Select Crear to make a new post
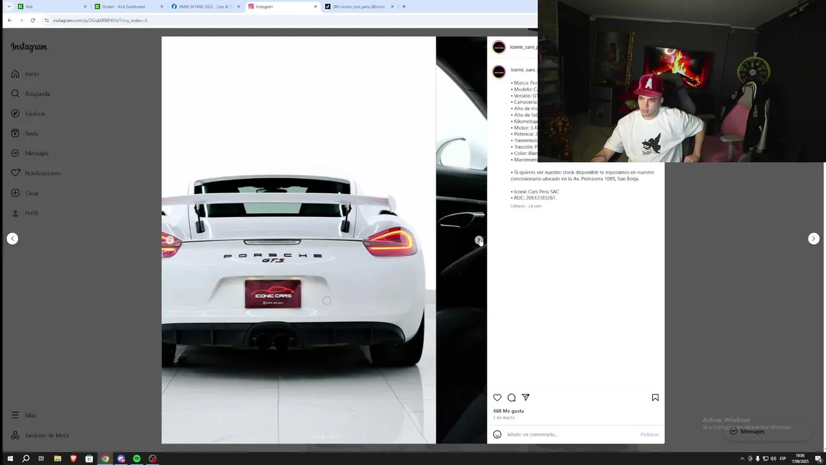This screenshot has width=826, height=465. tap(25, 193)
